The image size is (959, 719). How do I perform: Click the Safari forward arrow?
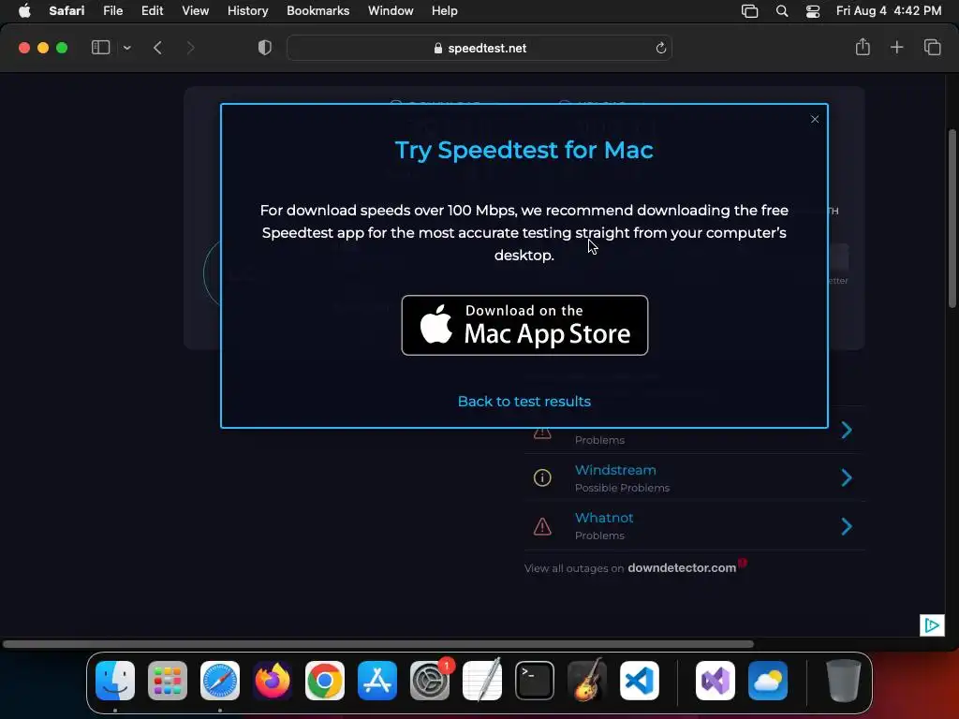tap(190, 48)
